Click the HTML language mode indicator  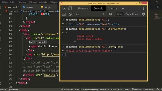coord(127,89)
